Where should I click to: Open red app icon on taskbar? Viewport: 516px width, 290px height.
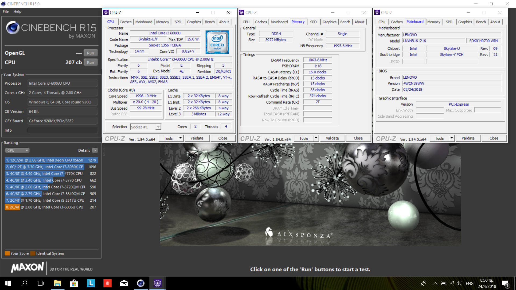tap(107, 283)
